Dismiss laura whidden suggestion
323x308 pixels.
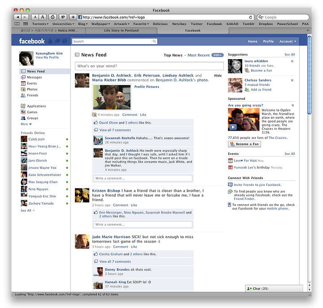pyautogui.click(x=292, y=61)
